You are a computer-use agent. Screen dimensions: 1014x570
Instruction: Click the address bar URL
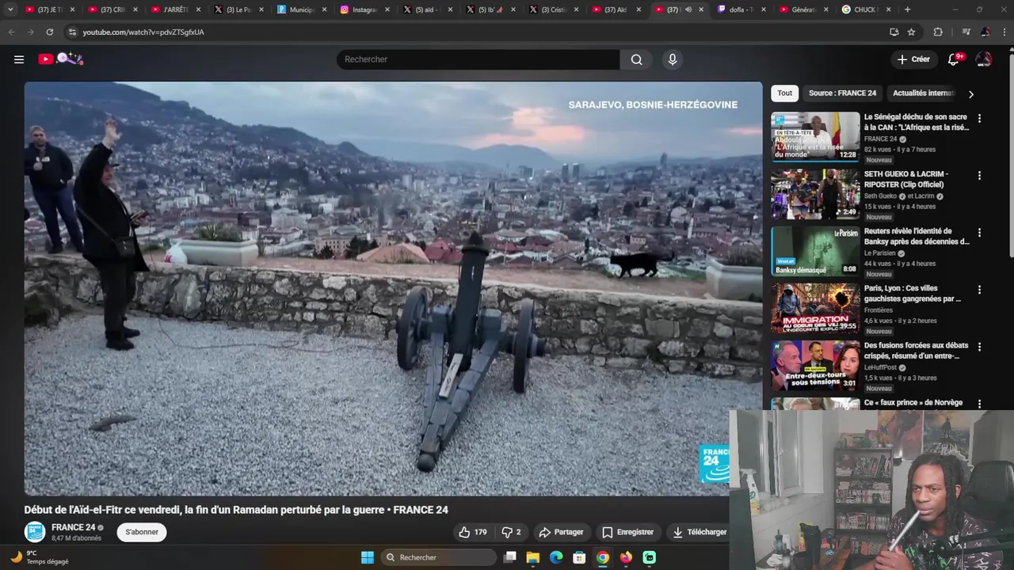pos(143,32)
